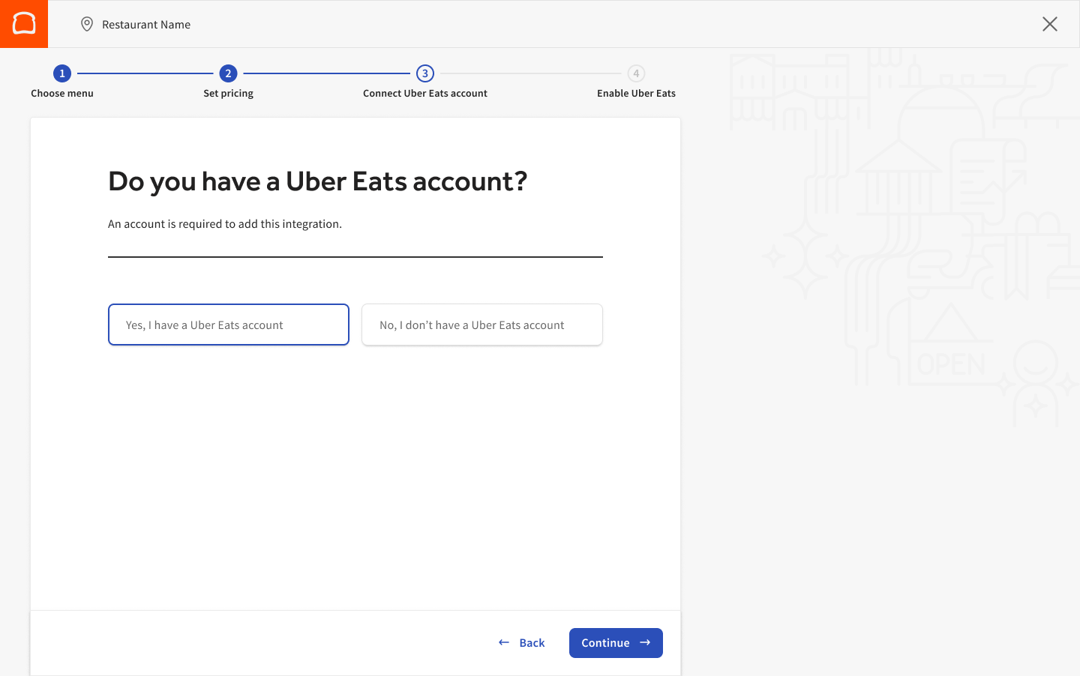This screenshot has width=1080, height=676.
Task: Click the circled 3 above Connect Uber Eats account
Action: [x=425, y=73]
